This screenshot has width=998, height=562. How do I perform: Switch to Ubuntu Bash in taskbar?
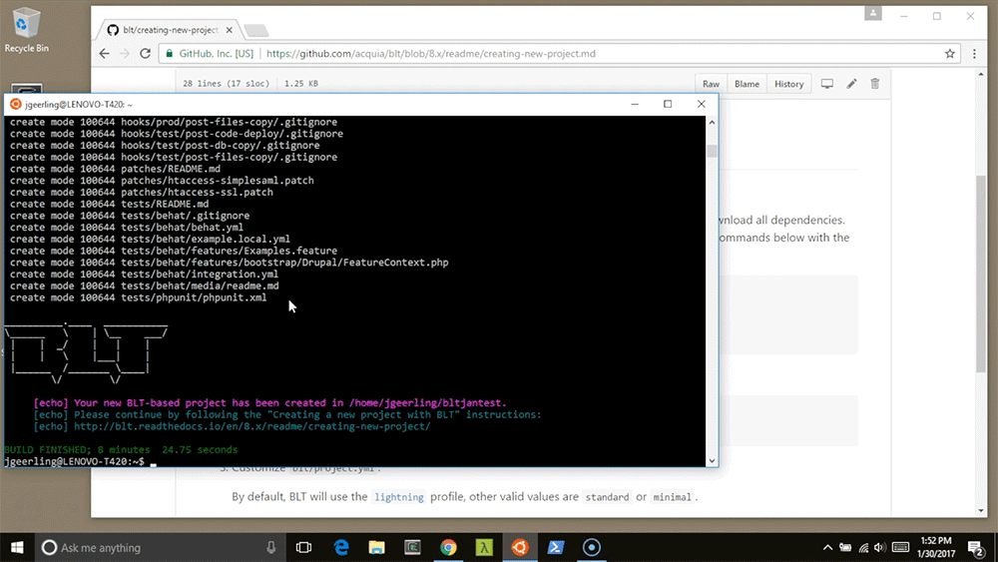[x=520, y=547]
